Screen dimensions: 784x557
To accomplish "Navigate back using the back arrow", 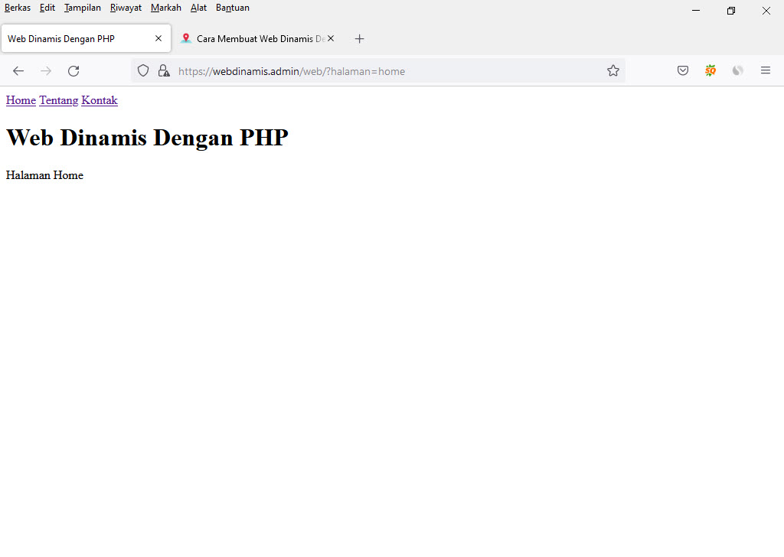I will [18, 70].
